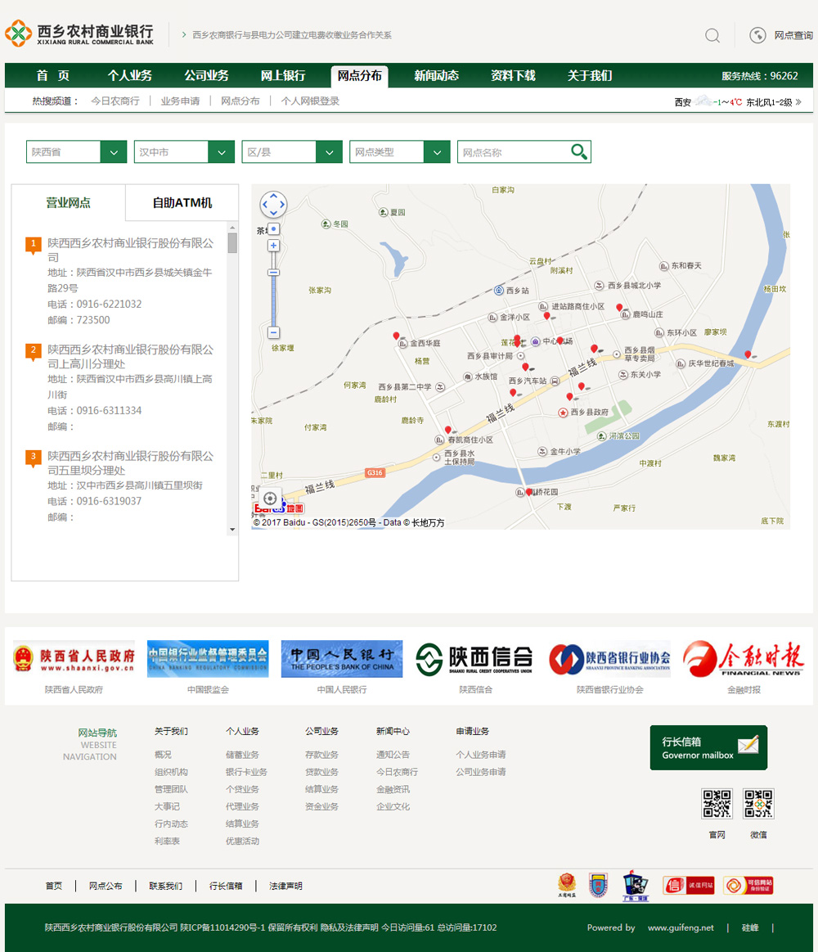The image size is (818, 952).
Task: Click the 行长信箱 Governor mailbox button
Action: coord(708,747)
